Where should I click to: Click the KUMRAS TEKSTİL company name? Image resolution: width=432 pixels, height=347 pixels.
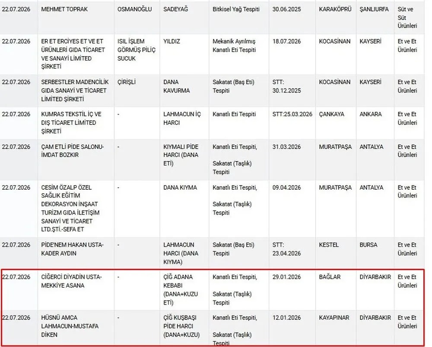71,123
